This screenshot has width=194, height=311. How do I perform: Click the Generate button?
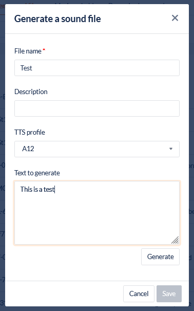160,257
